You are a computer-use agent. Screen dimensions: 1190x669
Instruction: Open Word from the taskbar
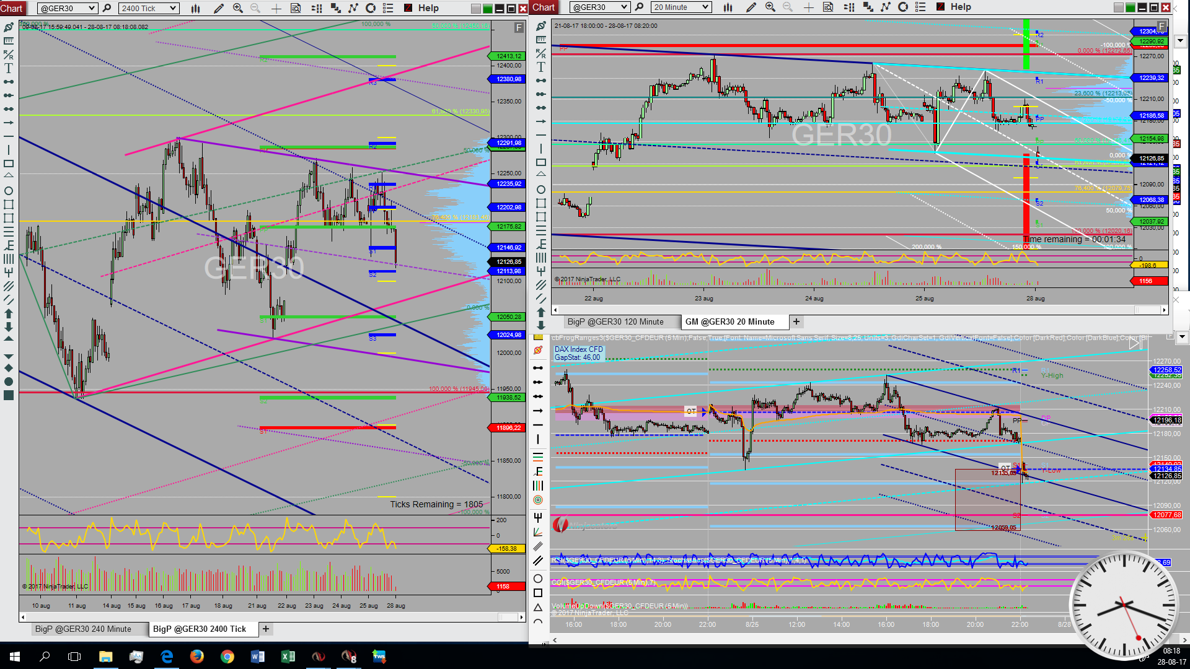pos(258,657)
